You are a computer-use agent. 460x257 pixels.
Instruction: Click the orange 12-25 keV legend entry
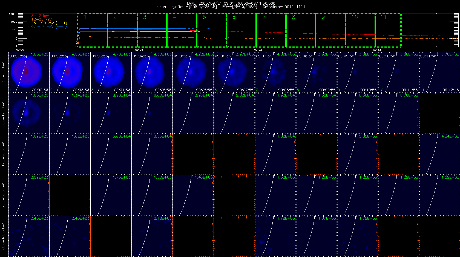pyautogui.click(x=41, y=19)
